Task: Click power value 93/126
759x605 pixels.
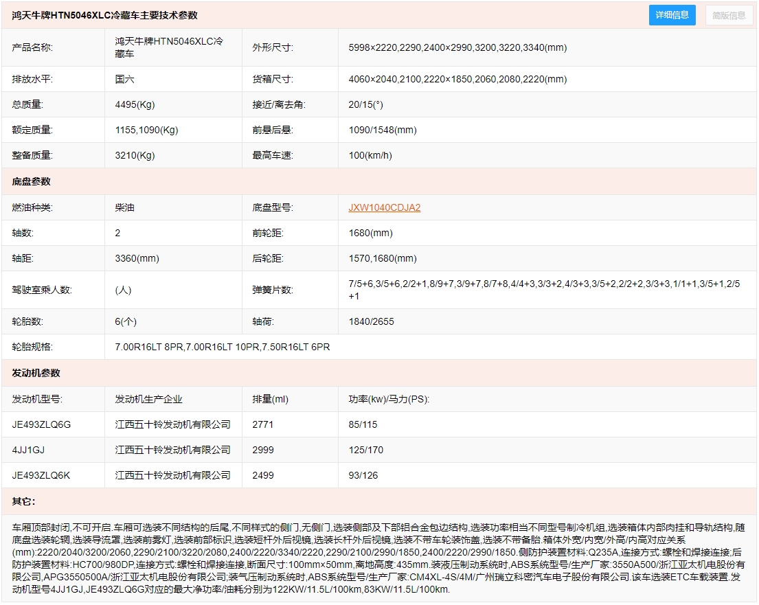Action: pyautogui.click(x=363, y=475)
